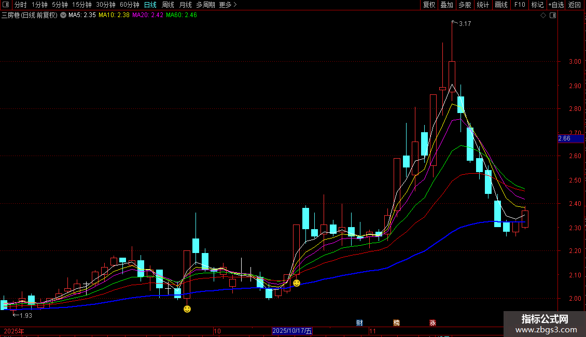Select the 日线 daily period tab
Screen dimensions: 586x337
click(150, 5)
